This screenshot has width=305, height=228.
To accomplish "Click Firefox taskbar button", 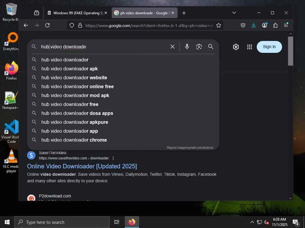I will 132,222.
